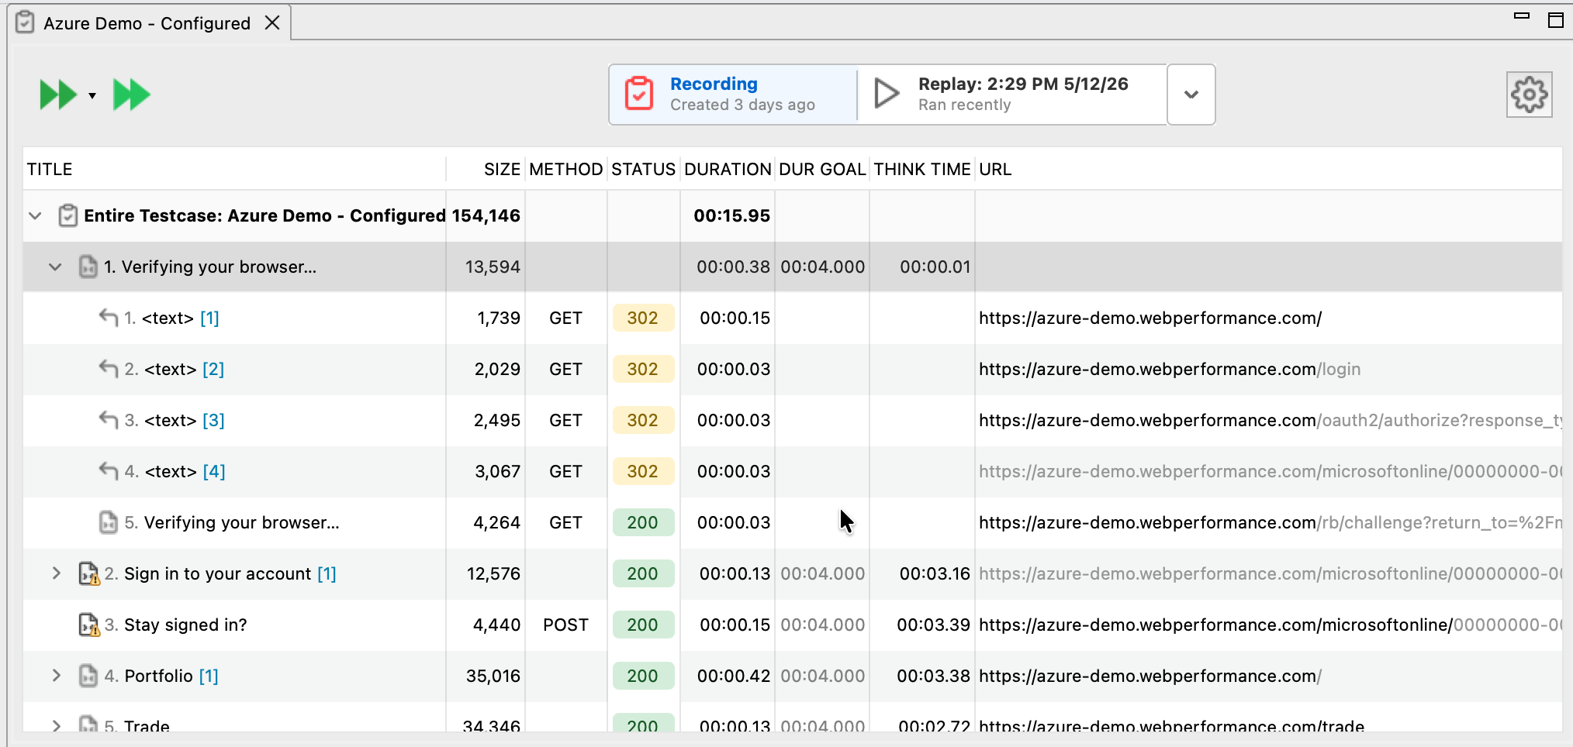The width and height of the screenshot is (1573, 747).
Task: Click the DURATION column header
Action: point(728,170)
